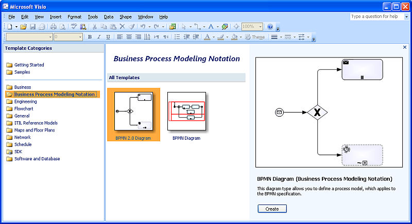Select the Connector tool
412x224 pixels.
point(197,27)
